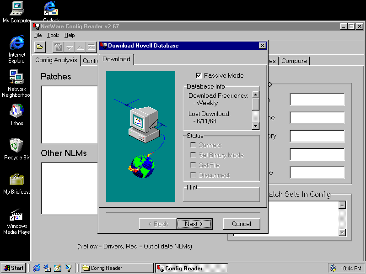The height and width of the screenshot is (274, 366).
Task: Click the down-arrow toolbar button
Action: tap(69, 47)
